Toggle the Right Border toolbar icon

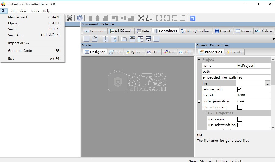point(167,18)
